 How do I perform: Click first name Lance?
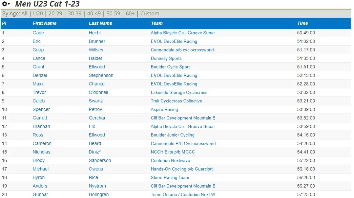[39, 59]
